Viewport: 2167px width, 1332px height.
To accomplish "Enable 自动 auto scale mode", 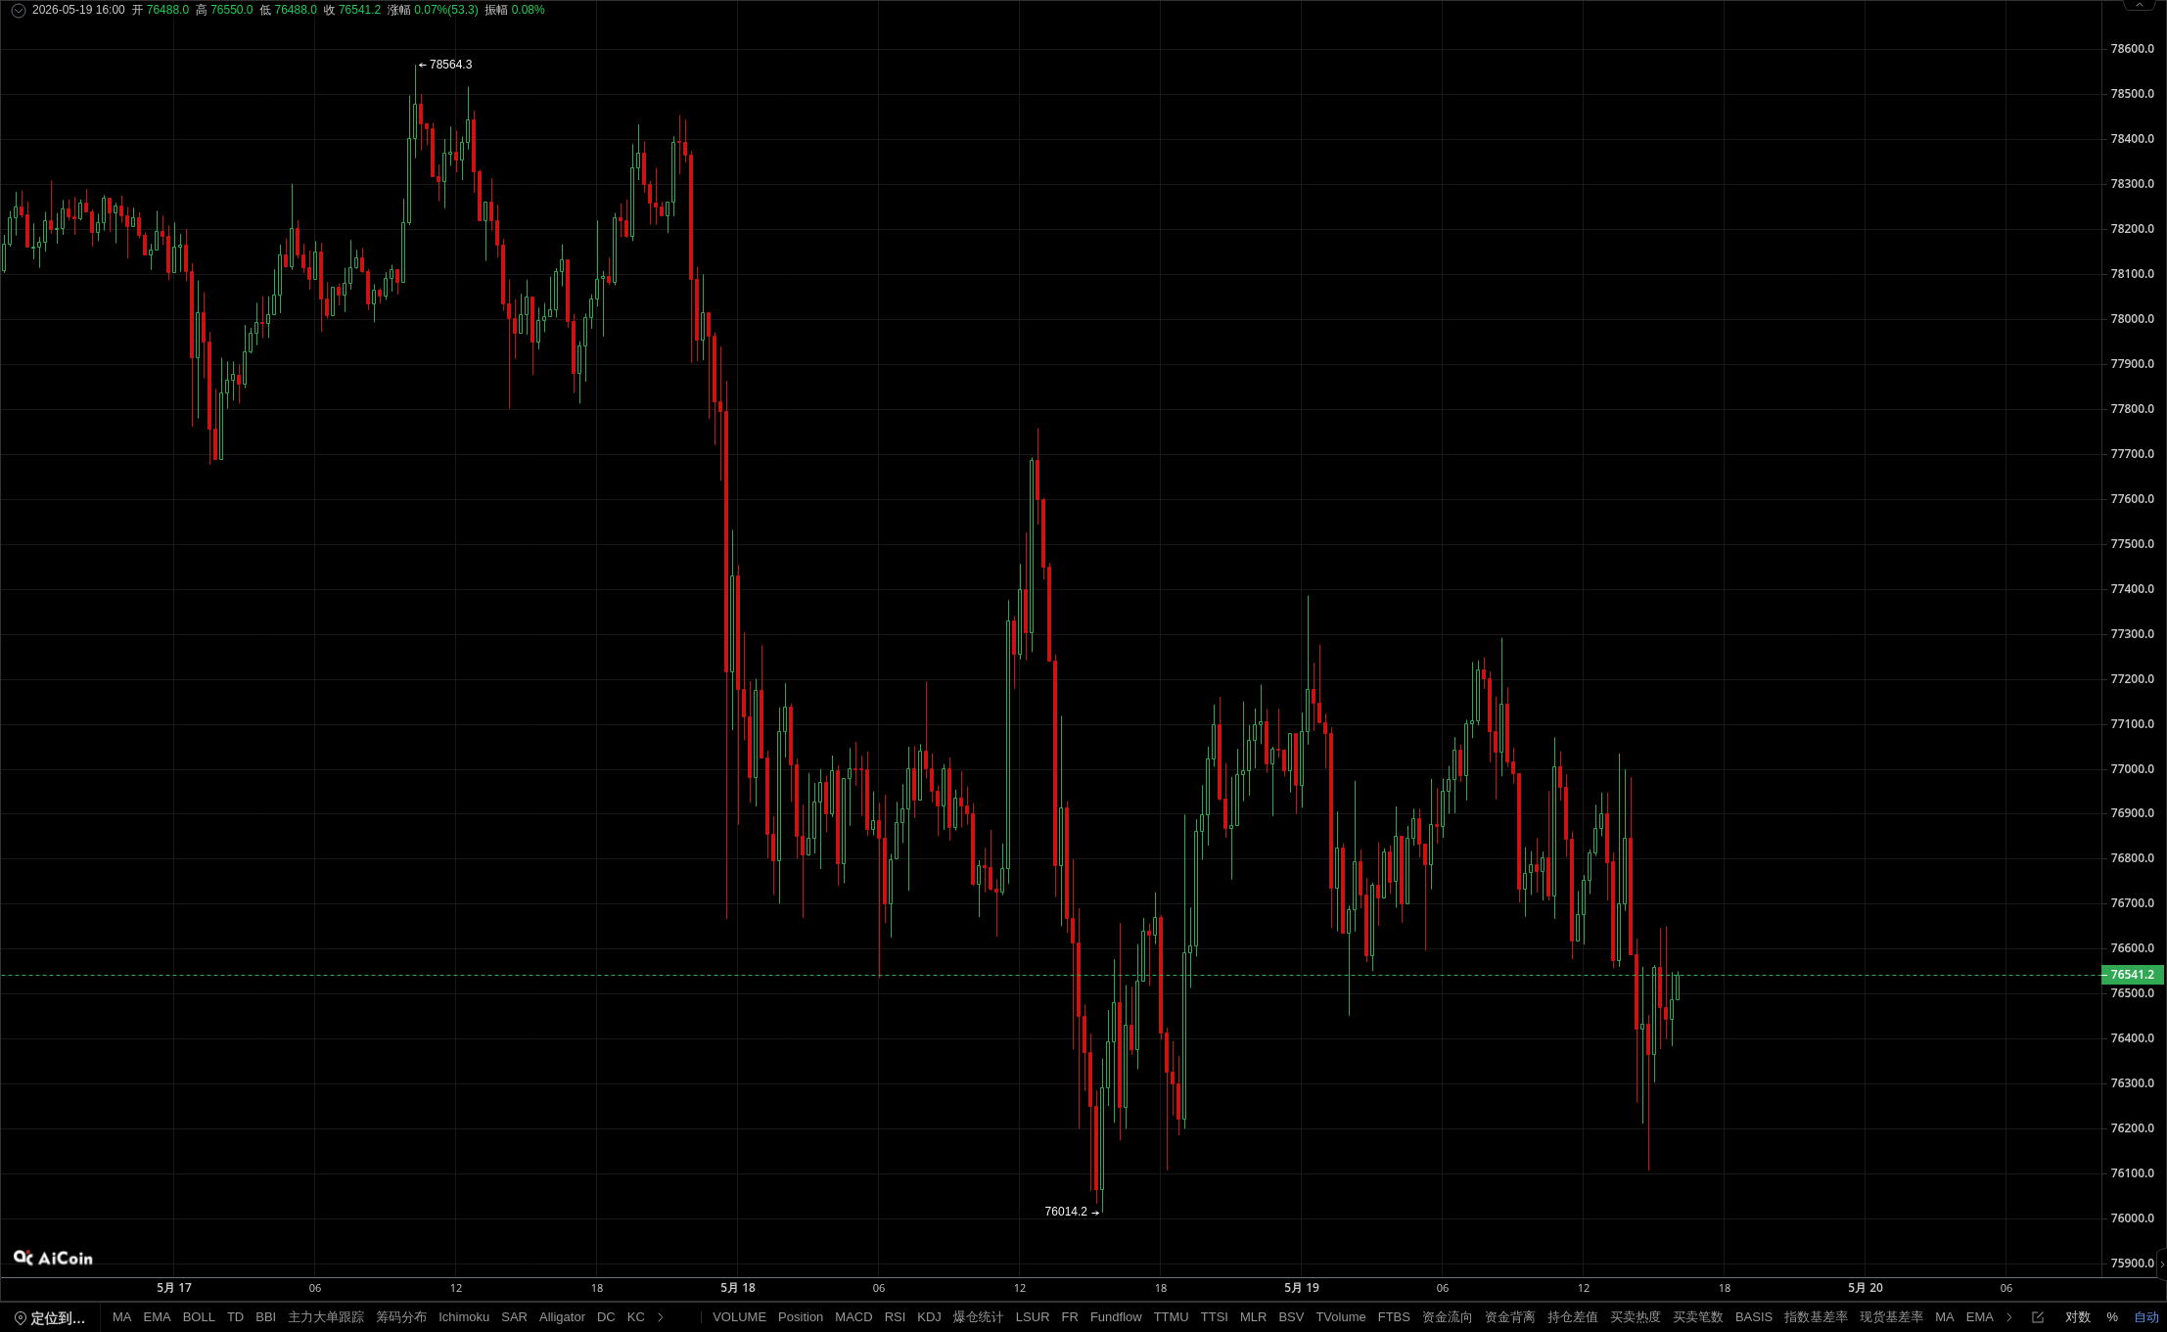I will click(x=2146, y=1317).
